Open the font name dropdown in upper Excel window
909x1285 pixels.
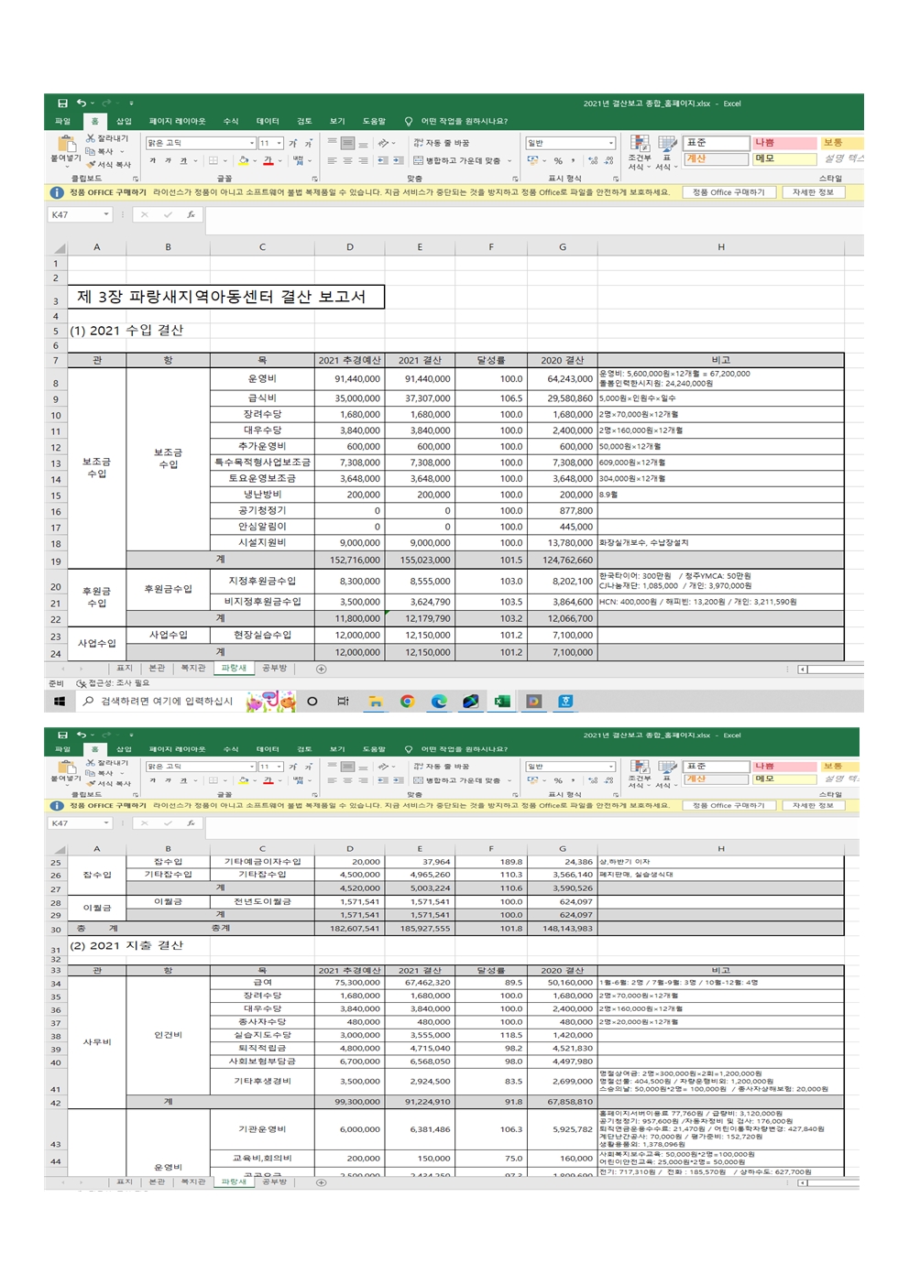[x=252, y=143]
